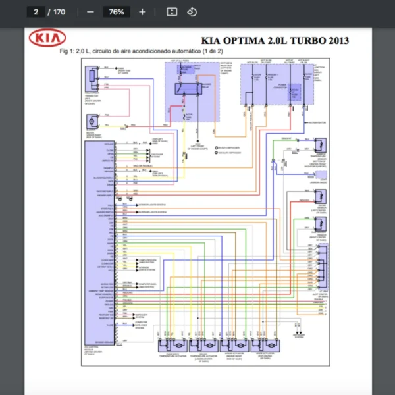
Task: Rotate the document with the rotate icon
Action: [x=192, y=12]
